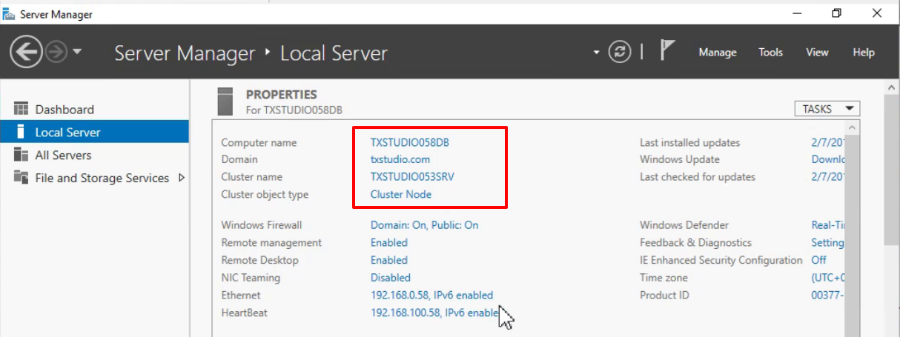The width and height of the screenshot is (900, 337).
Task: Expand File and Storage Services arrow
Action: [x=182, y=178]
